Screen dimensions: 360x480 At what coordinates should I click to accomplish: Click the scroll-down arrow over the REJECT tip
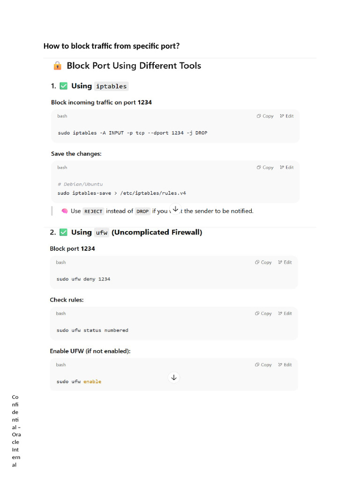pos(175,209)
